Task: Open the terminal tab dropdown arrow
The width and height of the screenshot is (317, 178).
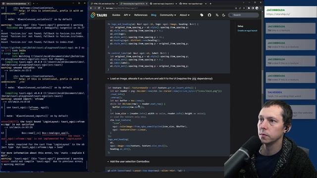Action: 38,3
